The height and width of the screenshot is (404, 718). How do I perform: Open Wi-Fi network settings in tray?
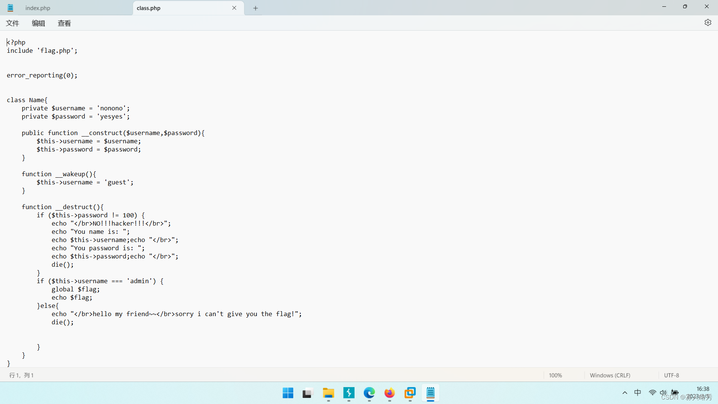coord(653,393)
